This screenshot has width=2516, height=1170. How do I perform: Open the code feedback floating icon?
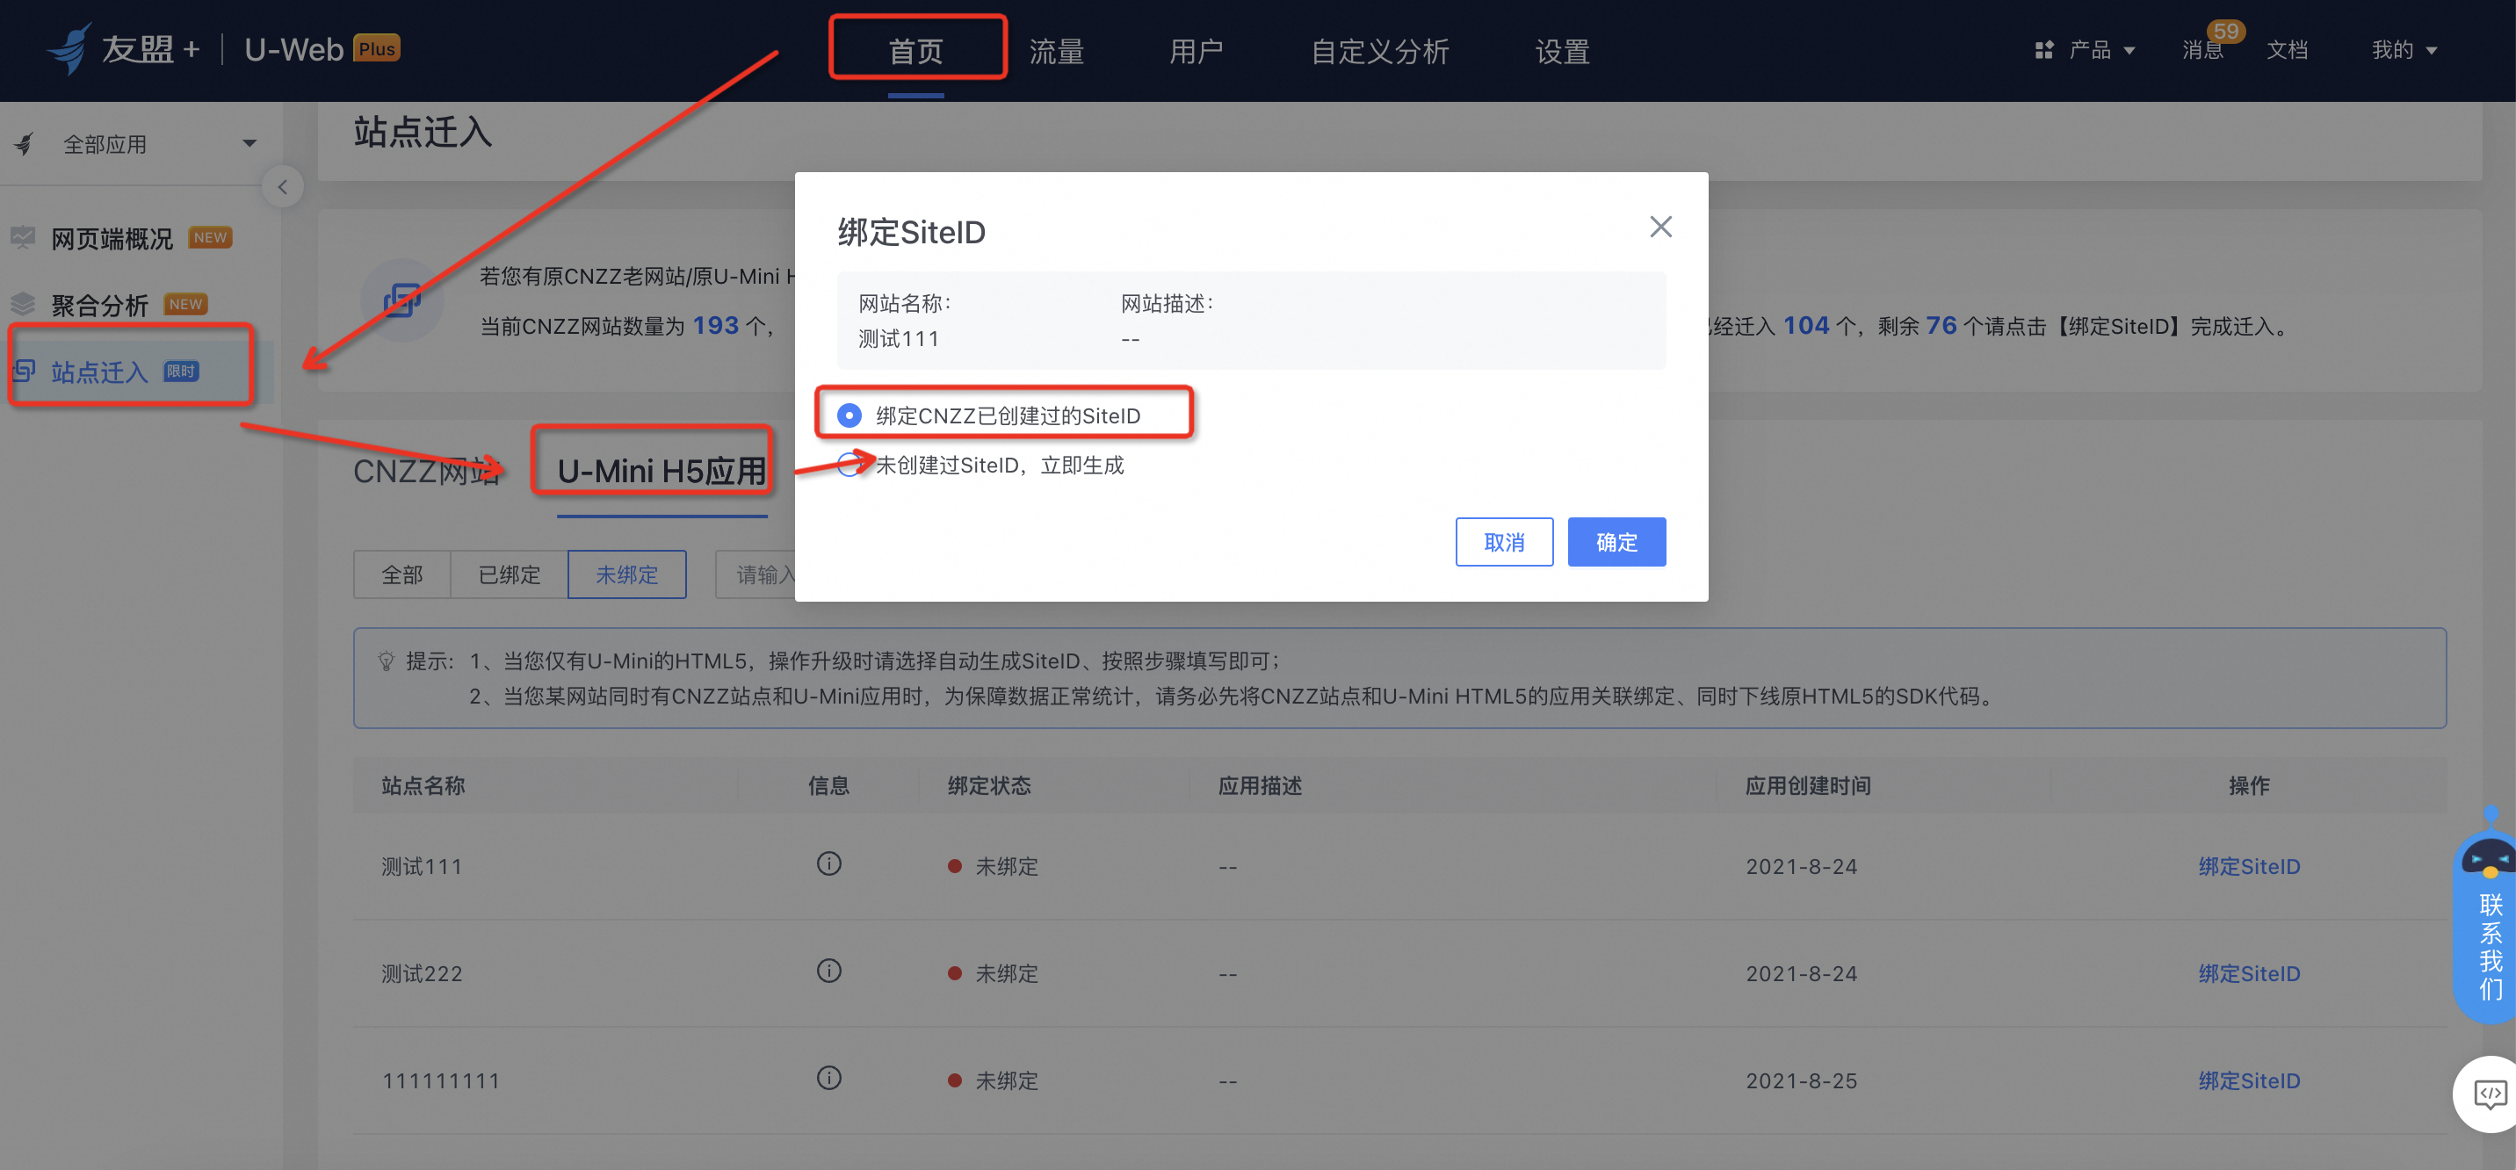coord(2489,1094)
